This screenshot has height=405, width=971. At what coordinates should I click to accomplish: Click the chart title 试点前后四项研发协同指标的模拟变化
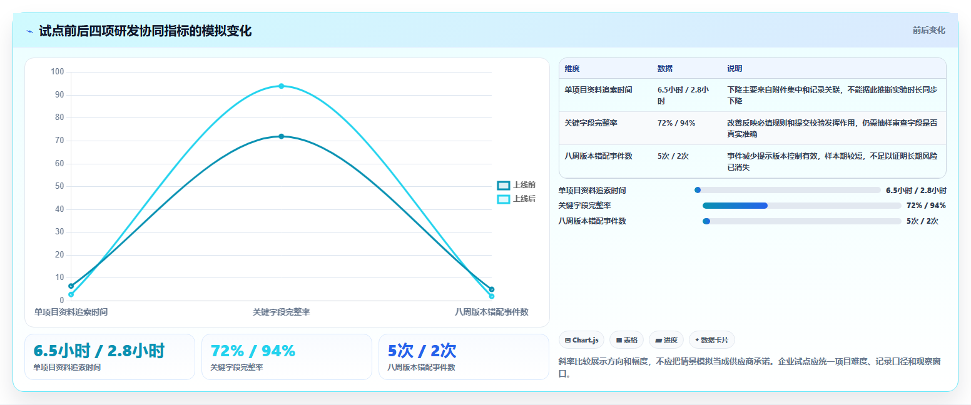pyautogui.click(x=145, y=31)
